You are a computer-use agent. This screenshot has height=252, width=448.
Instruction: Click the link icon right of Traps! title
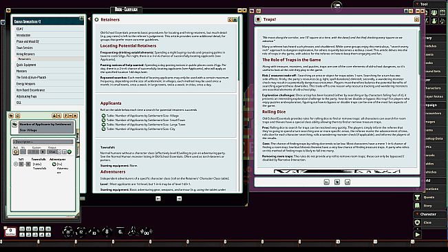click(416, 19)
